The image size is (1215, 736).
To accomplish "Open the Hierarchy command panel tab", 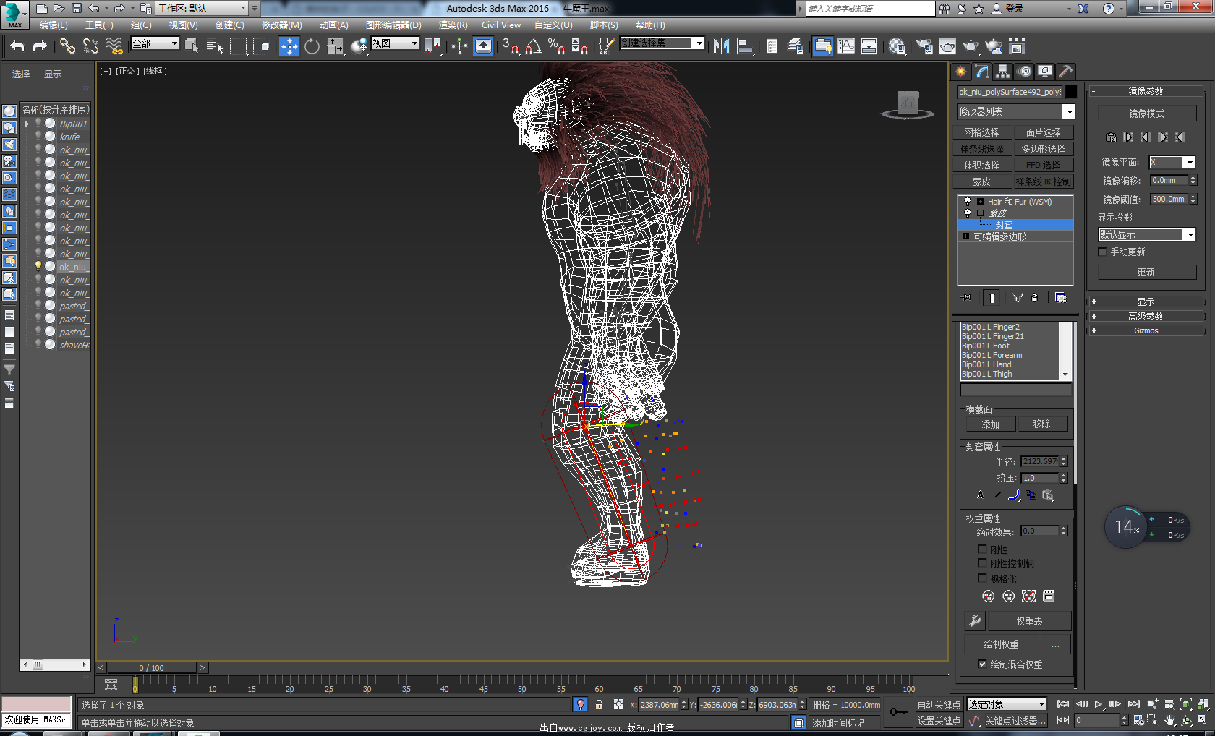I will (x=1002, y=72).
